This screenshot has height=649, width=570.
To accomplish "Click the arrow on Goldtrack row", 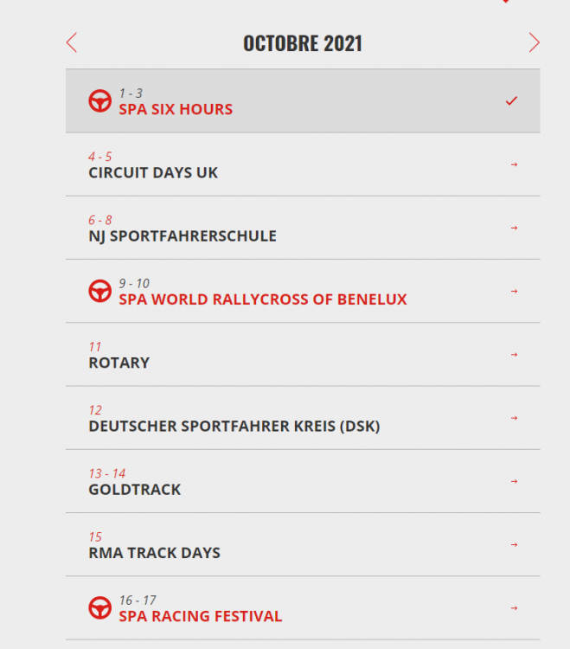I will coord(514,481).
